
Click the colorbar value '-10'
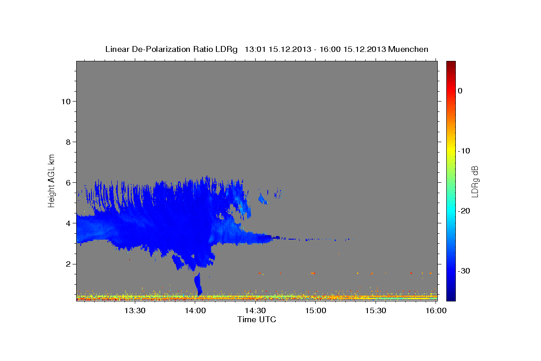click(x=464, y=151)
